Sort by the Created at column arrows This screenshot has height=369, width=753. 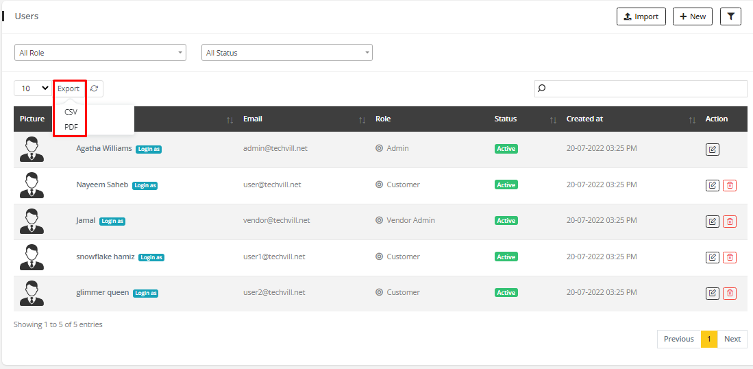click(x=692, y=119)
